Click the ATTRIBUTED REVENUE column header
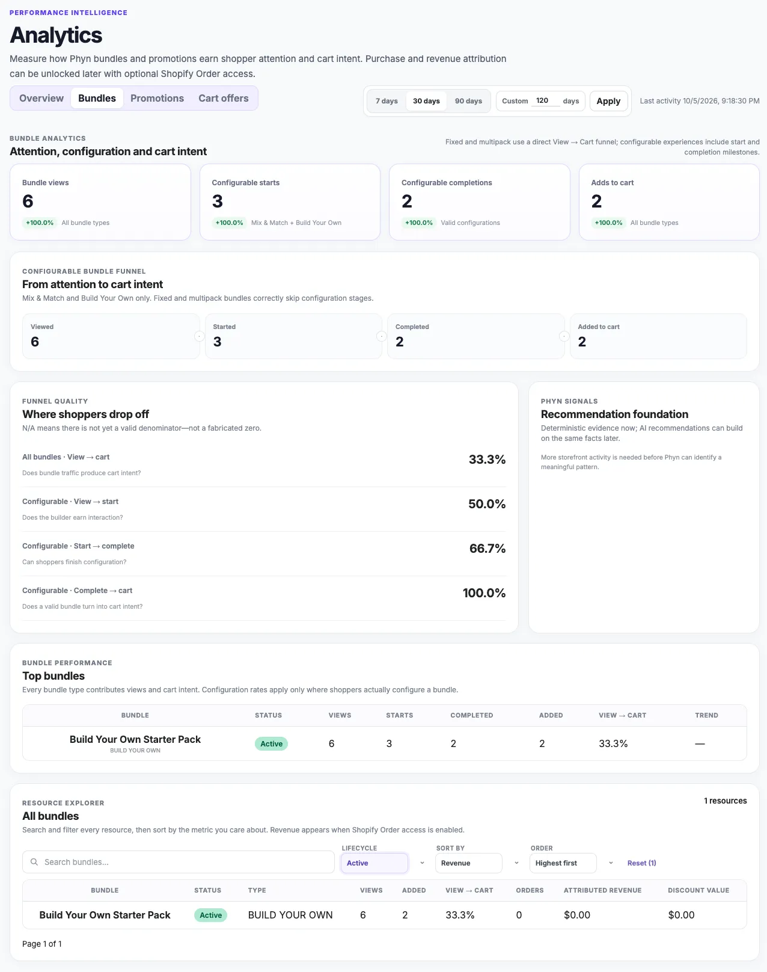767x972 pixels. point(602,891)
